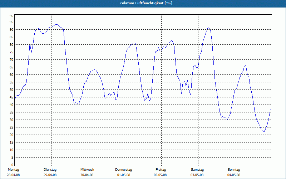The height and width of the screenshot is (179, 286).
Task: Click the 'Samstag' day label
Action: click(197, 170)
